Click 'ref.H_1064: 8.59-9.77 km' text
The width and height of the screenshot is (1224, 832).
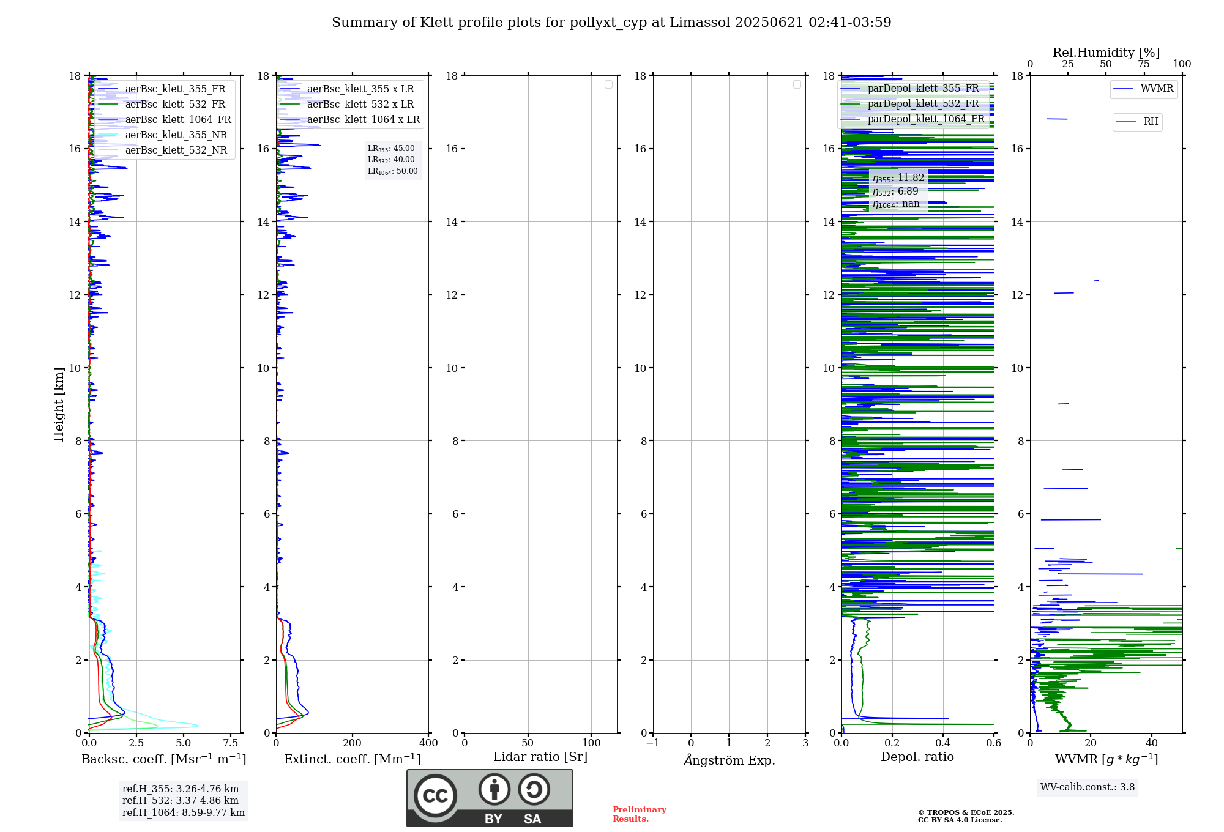point(184,813)
